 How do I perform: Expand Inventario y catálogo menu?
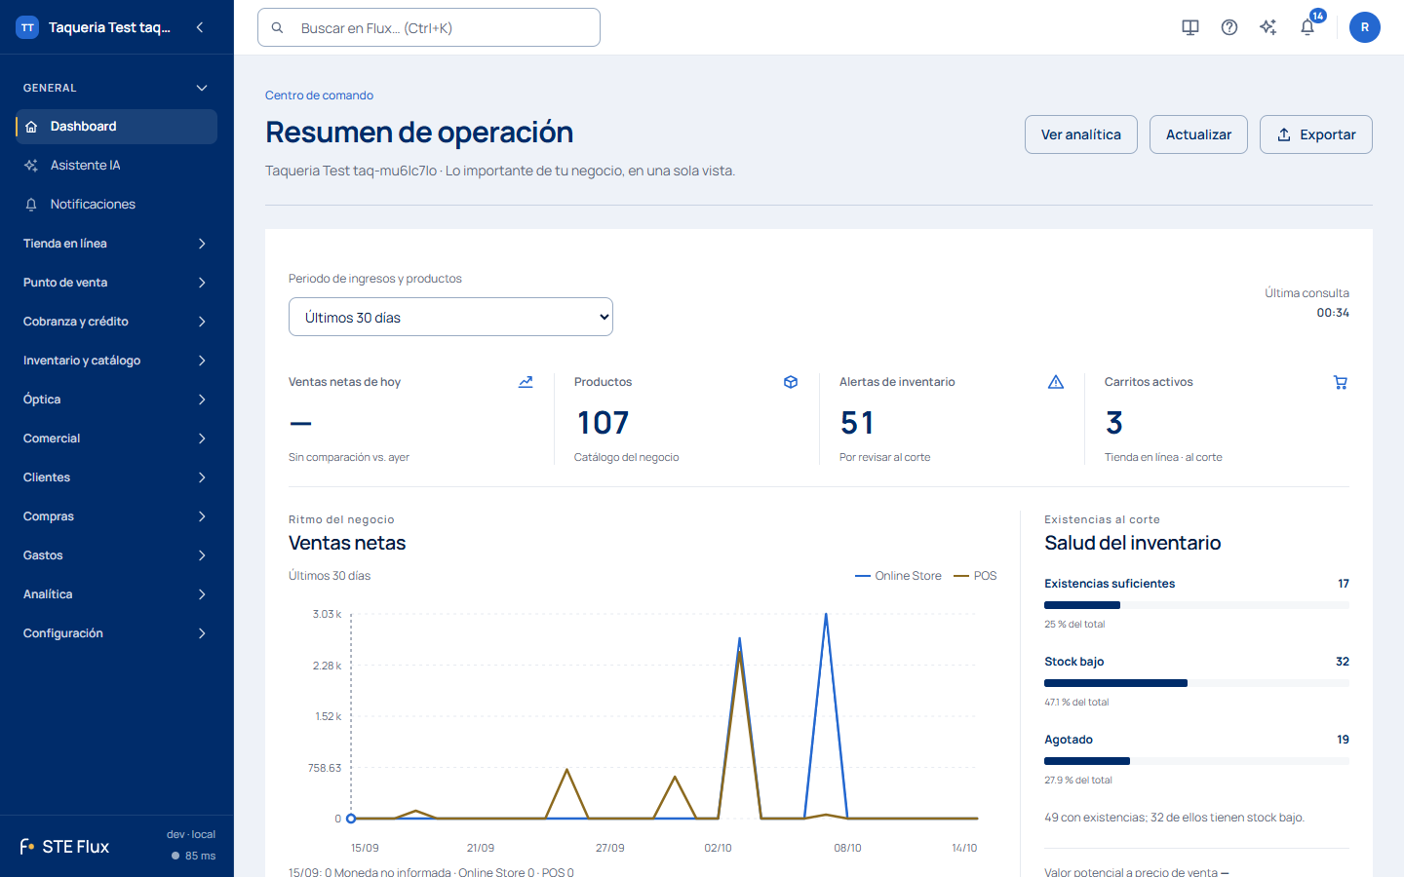tap(116, 361)
